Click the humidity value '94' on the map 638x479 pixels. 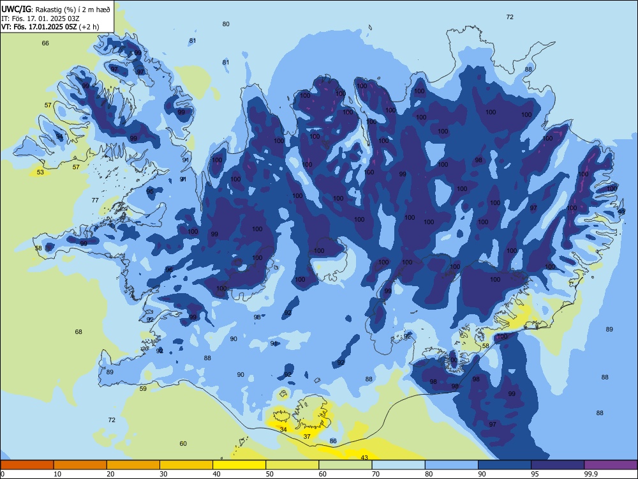click(x=59, y=136)
